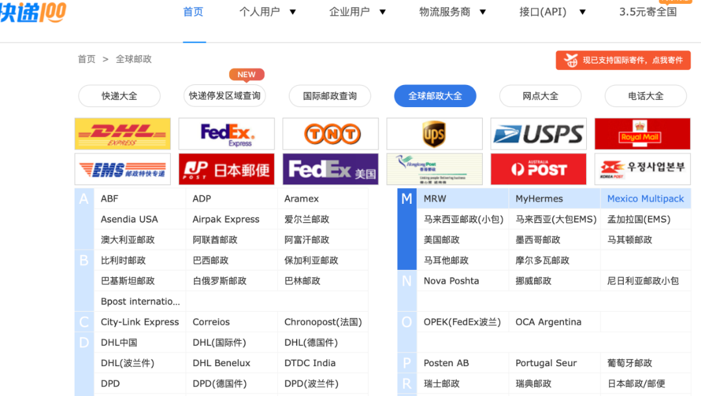Screen dimensions: 701x396
Task: Click the FedEx Express logo
Action: tap(226, 134)
